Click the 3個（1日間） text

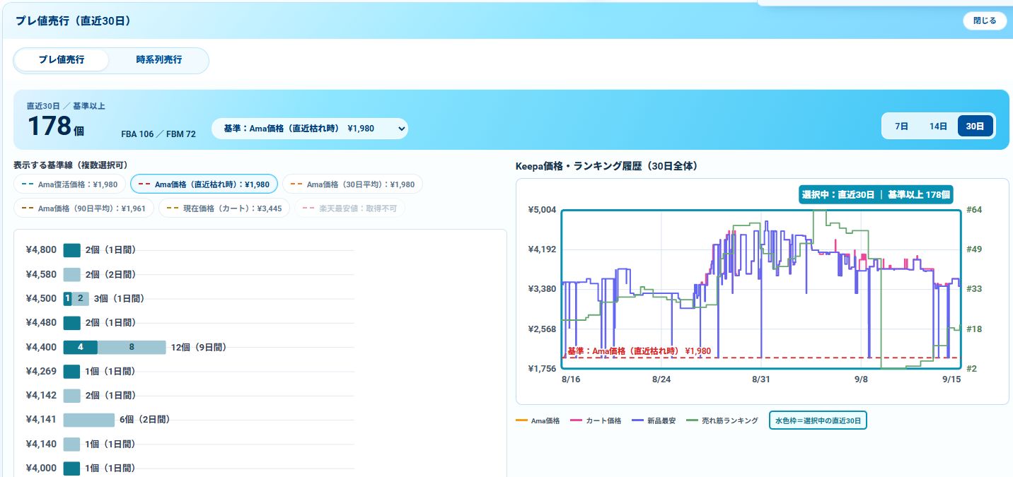pos(119,298)
